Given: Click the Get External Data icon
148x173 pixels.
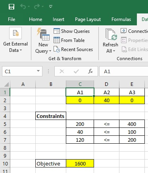Looking at the screenshot, I should pos(15,33).
